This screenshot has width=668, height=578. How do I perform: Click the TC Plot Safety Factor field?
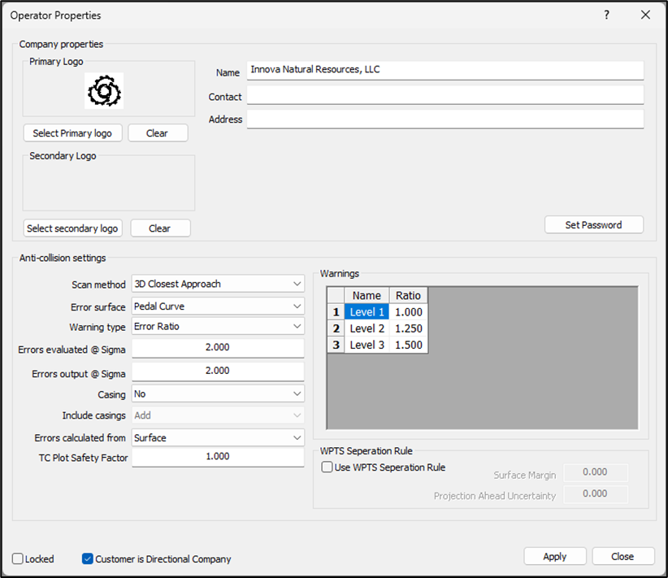coord(218,457)
